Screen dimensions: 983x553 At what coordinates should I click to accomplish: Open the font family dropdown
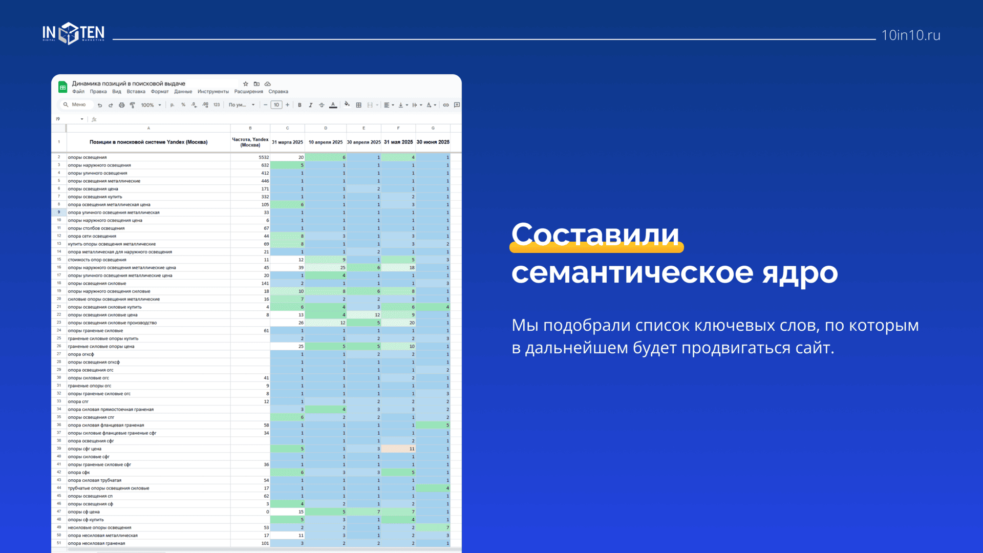(x=242, y=105)
